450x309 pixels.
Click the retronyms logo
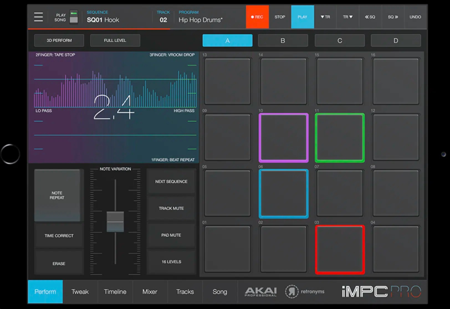click(x=305, y=292)
